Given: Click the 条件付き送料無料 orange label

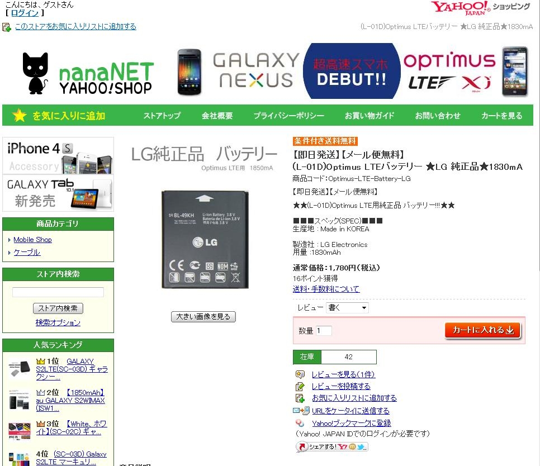Looking at the screenshot, I should [x=325, y=141].
